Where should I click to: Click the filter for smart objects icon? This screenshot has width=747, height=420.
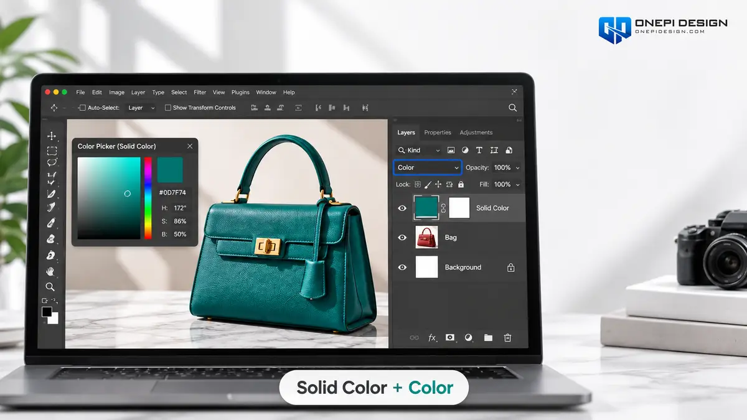click(509, 150)
